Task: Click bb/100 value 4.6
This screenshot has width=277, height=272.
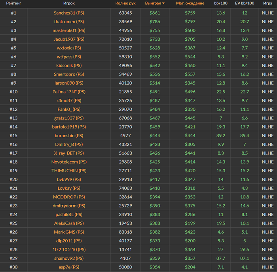Action: click(x=221, y=232)
